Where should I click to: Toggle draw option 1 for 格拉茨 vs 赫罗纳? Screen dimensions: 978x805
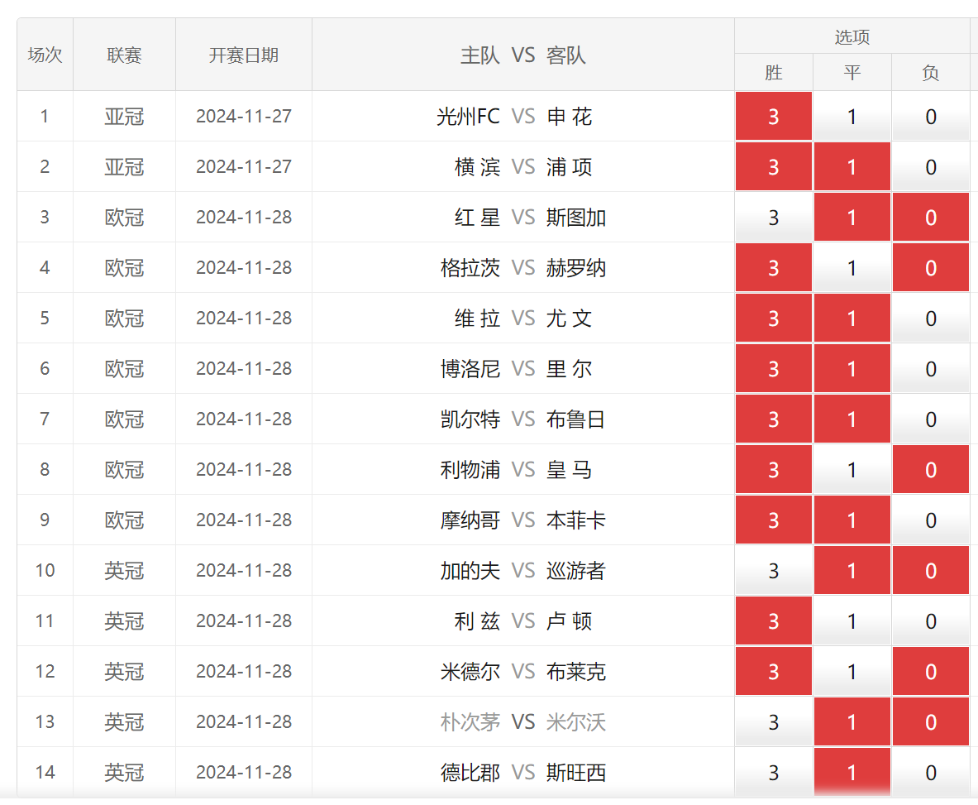pyautogui.click(x=852, y=268)
